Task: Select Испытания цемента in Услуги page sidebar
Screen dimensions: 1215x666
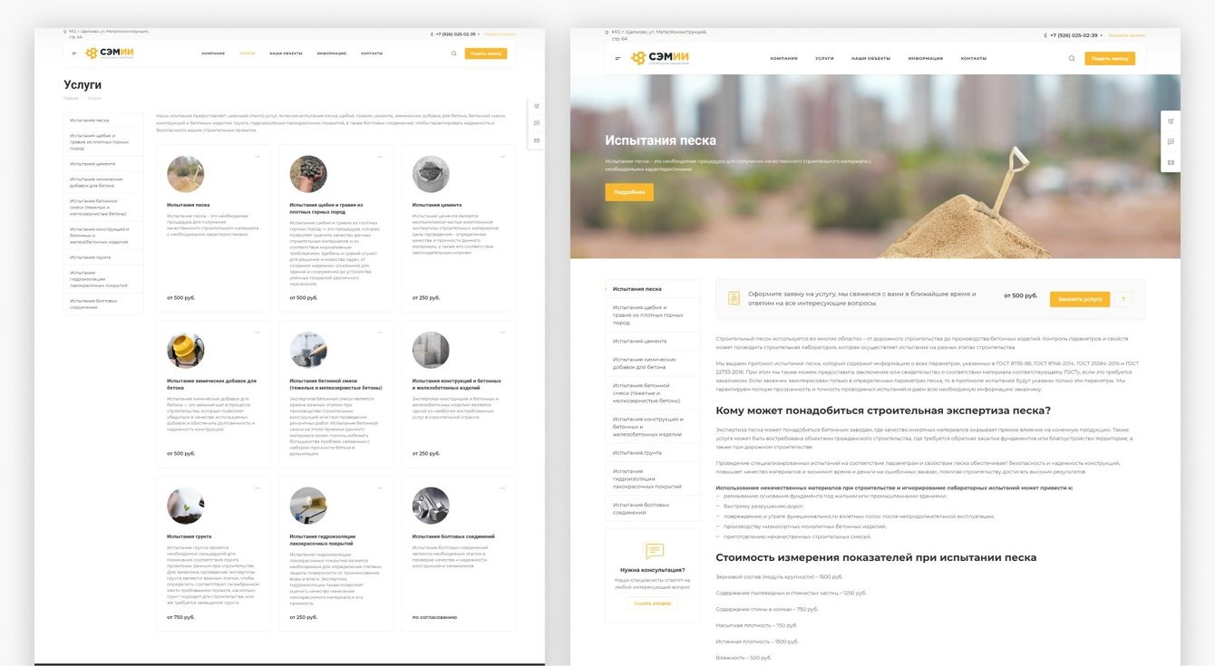Action: pos(103,164)
